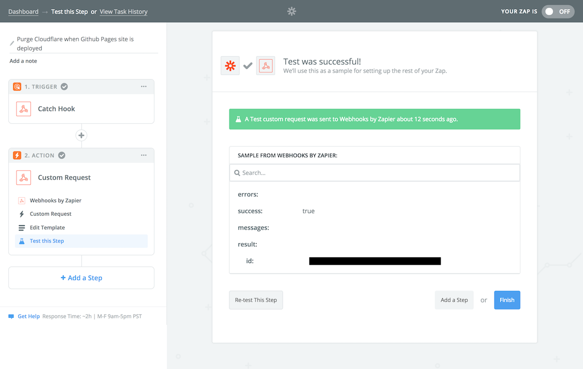The height and width of the screenshot is (369, 583).
Task: Click the Zapier icon in test header
Action: [230, 66]
